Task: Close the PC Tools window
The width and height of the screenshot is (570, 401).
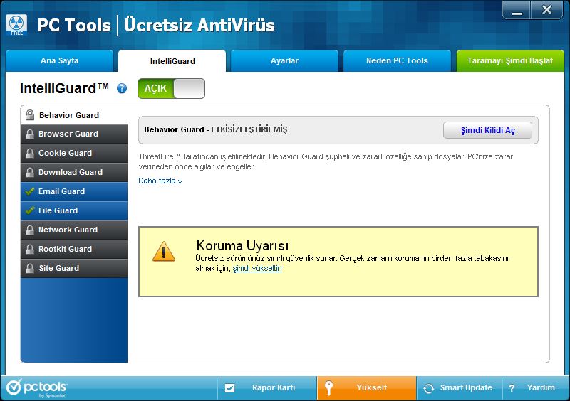Action: [x=546, y=10]
